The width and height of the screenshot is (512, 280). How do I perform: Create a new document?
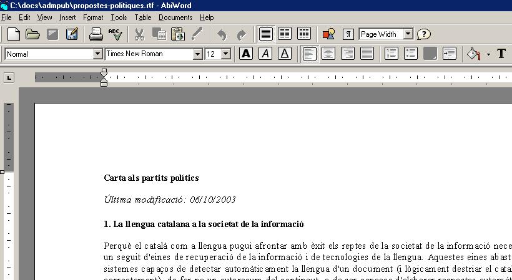(x=13, y=34)
